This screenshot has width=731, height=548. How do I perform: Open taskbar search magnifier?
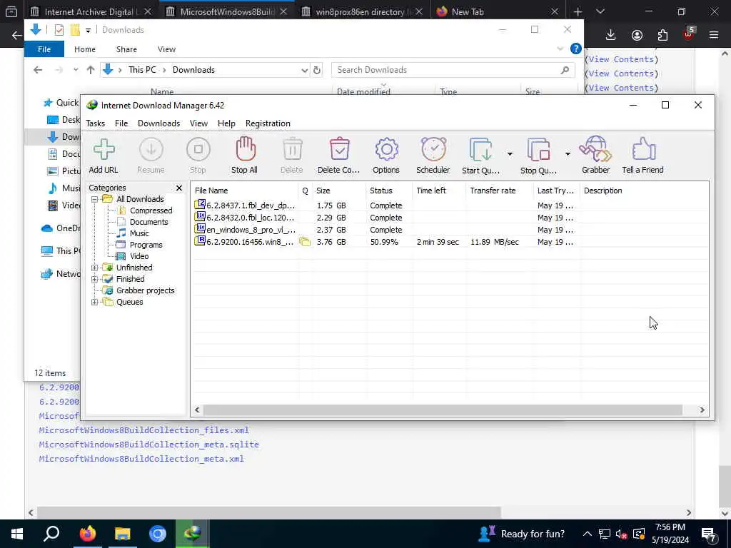pyautogui.click(x=51, y=534)
